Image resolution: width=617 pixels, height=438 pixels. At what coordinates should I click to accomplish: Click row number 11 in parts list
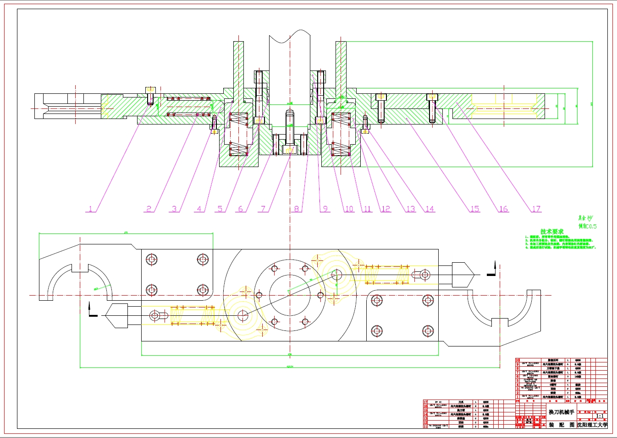pyautogui.click(x=425, y=427)
